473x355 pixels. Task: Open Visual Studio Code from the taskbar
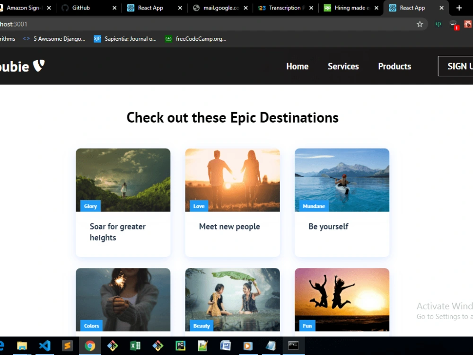[x=44, y=346]
